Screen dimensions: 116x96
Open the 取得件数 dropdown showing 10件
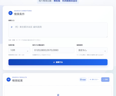(x=19, y=50)
